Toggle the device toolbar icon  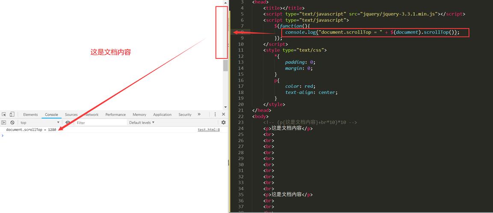point(12,115)
